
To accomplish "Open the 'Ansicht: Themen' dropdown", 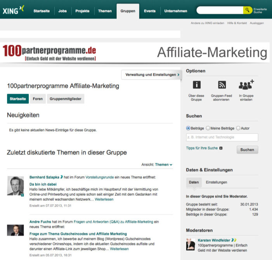I will (x=164, y=165).
